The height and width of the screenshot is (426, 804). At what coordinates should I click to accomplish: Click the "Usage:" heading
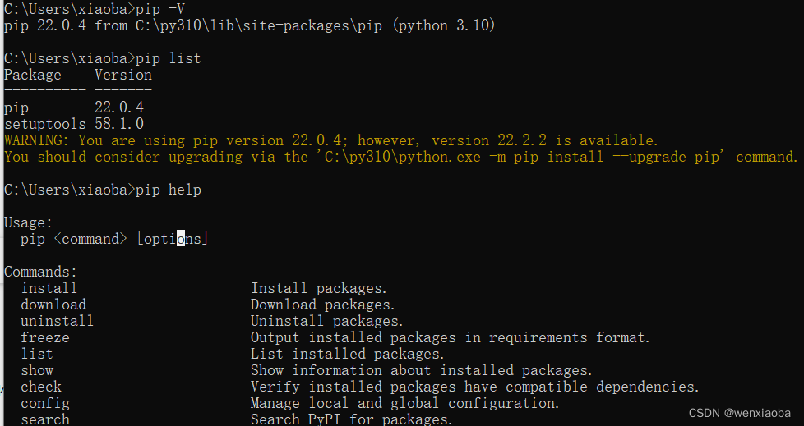[28, 222]
